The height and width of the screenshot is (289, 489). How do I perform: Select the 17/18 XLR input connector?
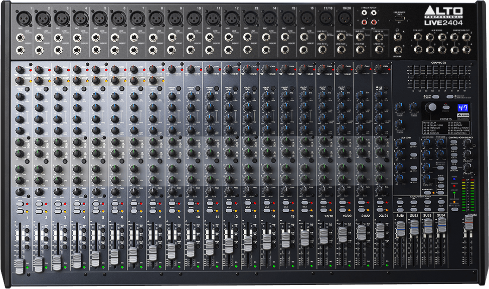(x=326, y=18)
